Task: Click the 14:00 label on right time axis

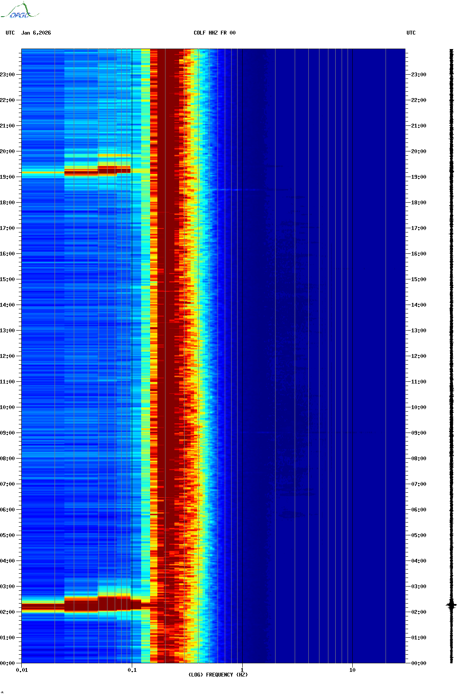Action: pyautogui.click(x=418, y=305)
